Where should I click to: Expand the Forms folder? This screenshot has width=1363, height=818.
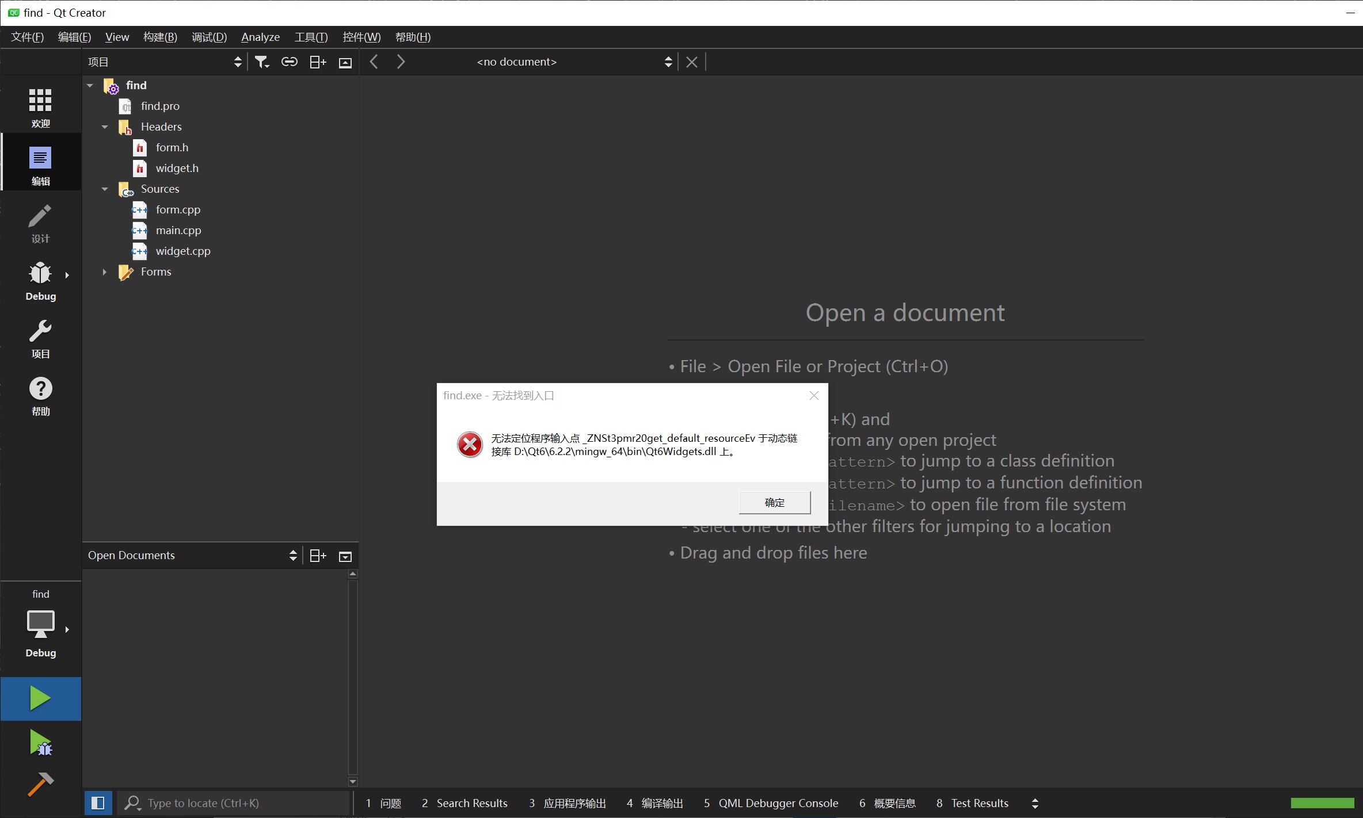pos(105,272)
